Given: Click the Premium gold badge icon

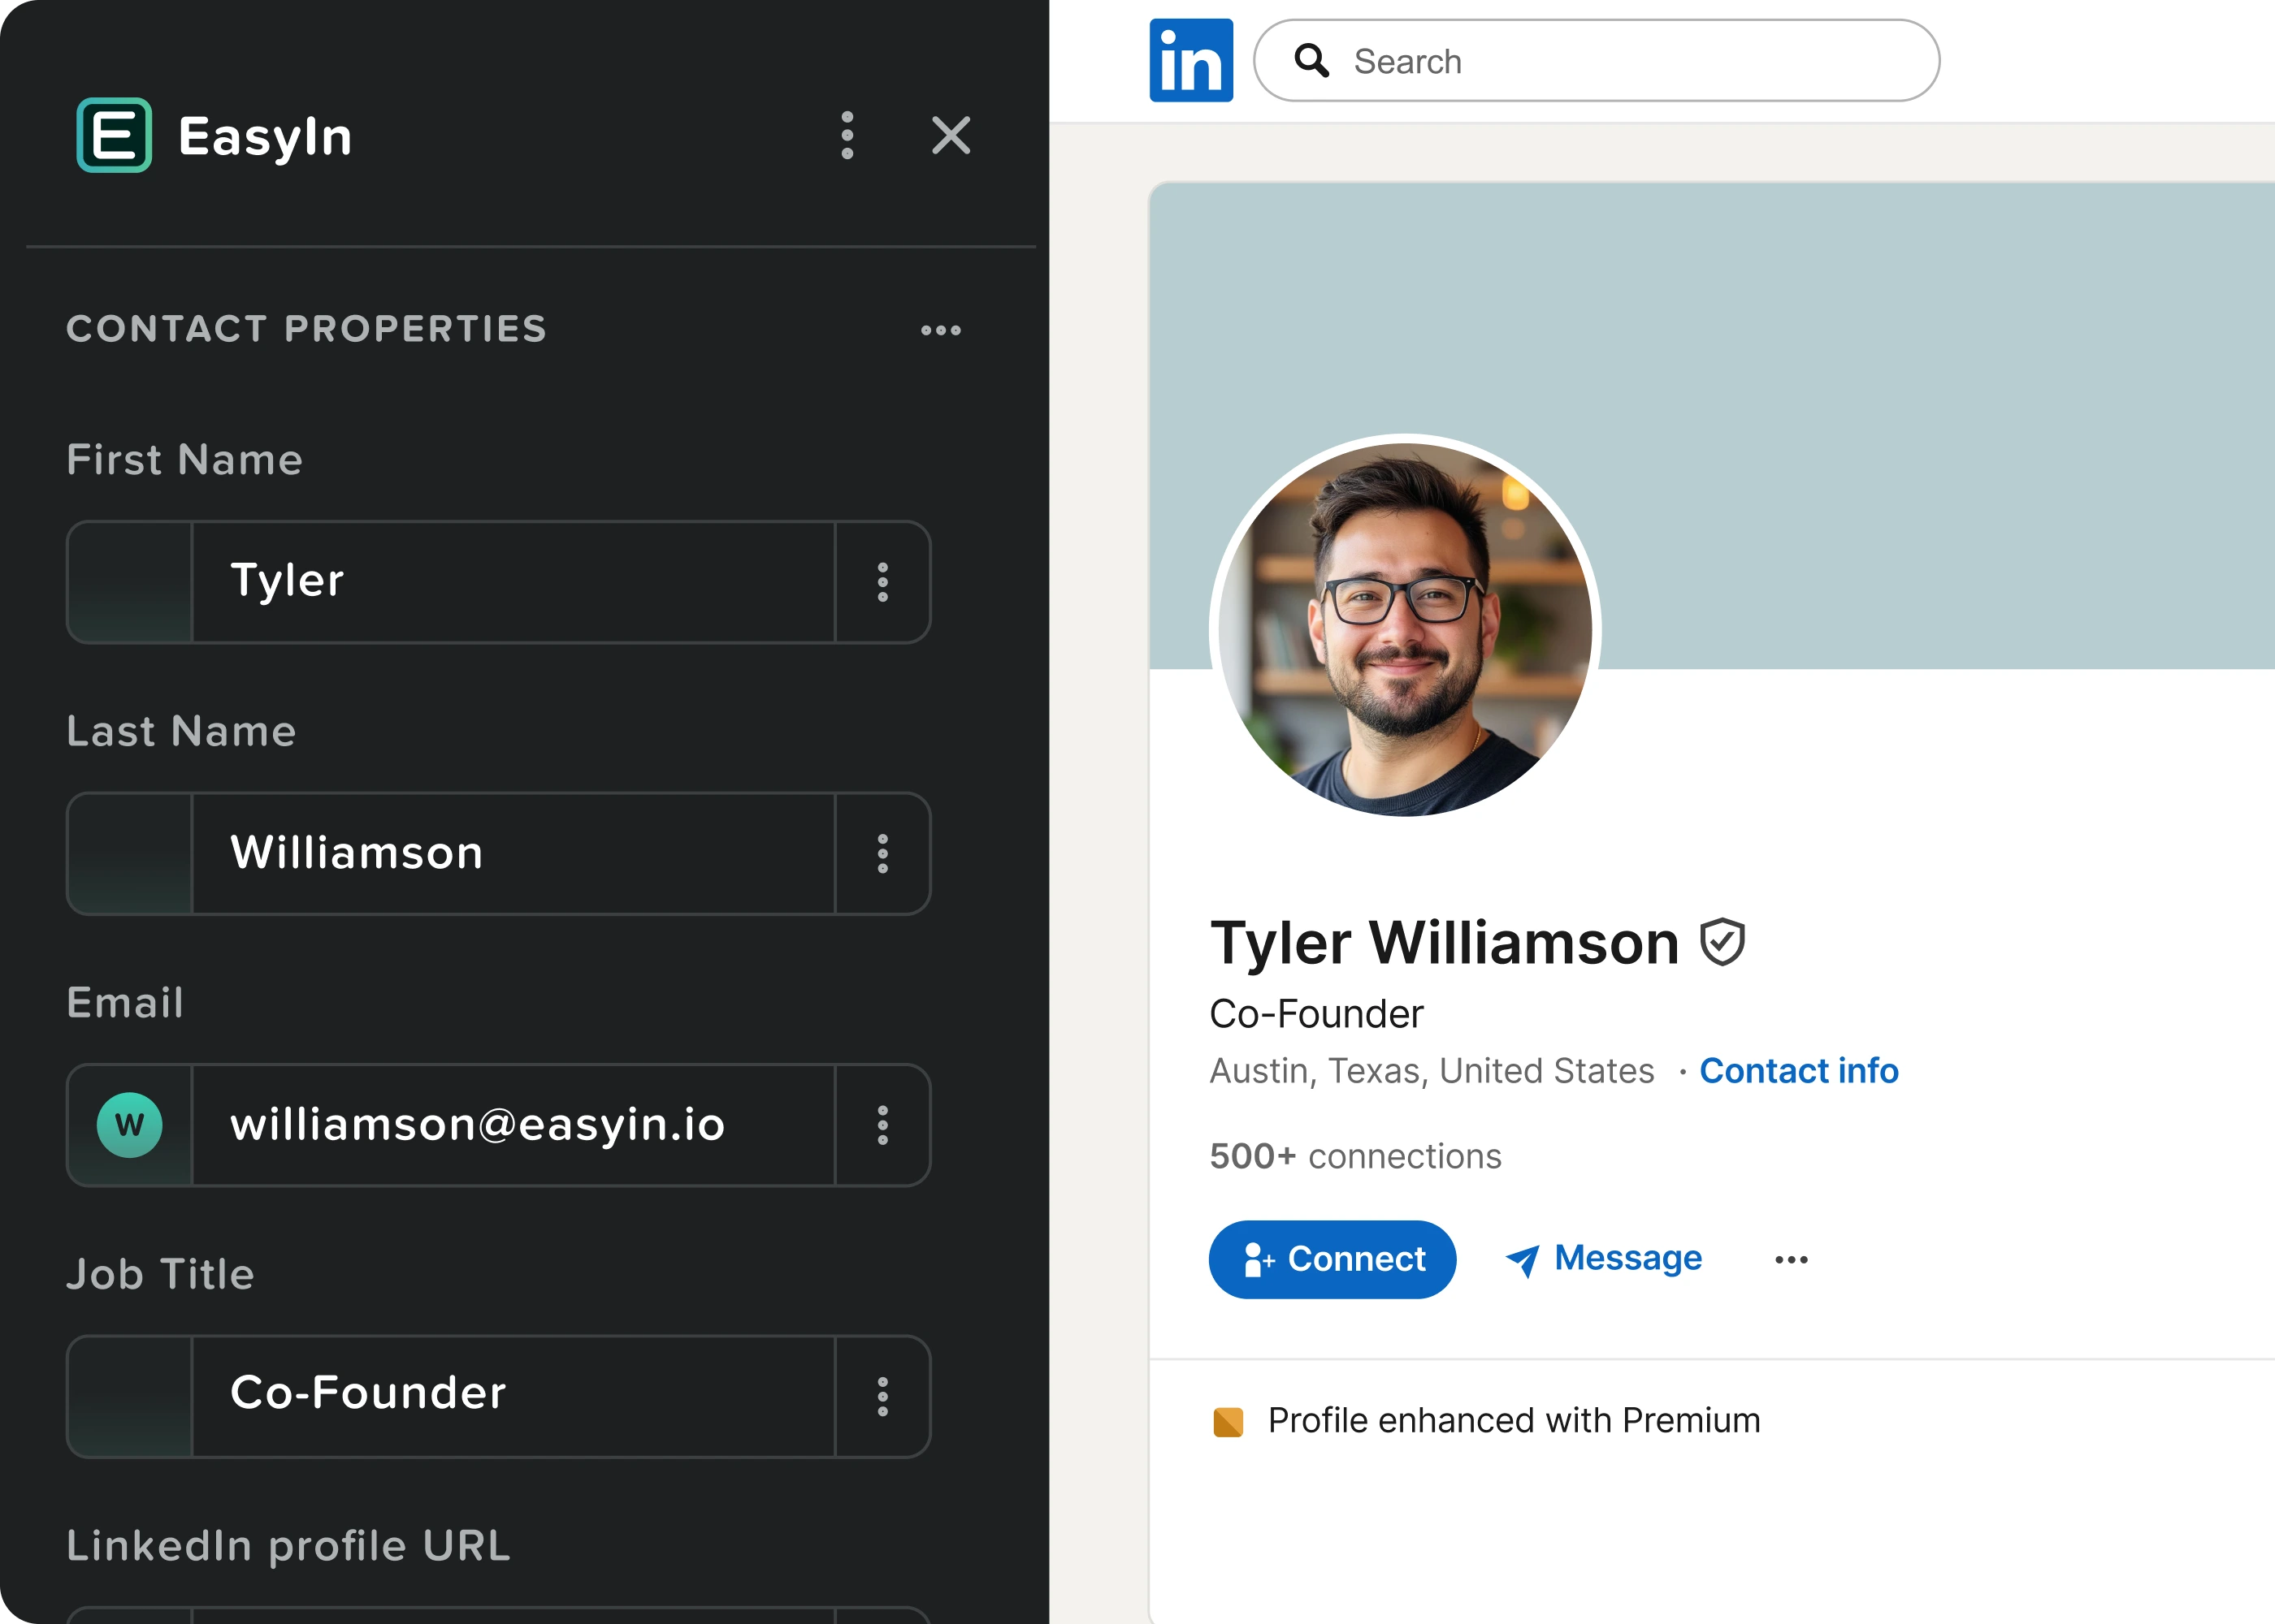Looking at the screenshot, I should (x=1228, y=1421).
